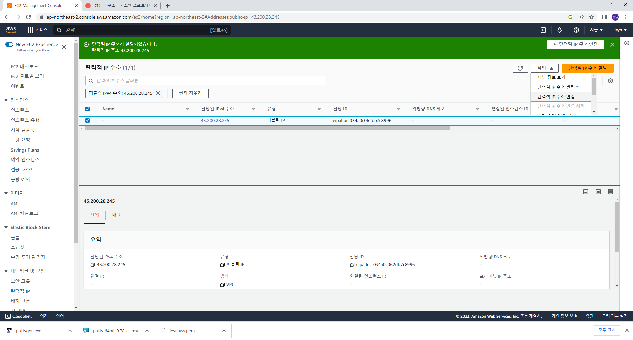The image size is (633, 340).
Task: Collapse the 네트워크 및 보안 section
Action: [6, 271]
